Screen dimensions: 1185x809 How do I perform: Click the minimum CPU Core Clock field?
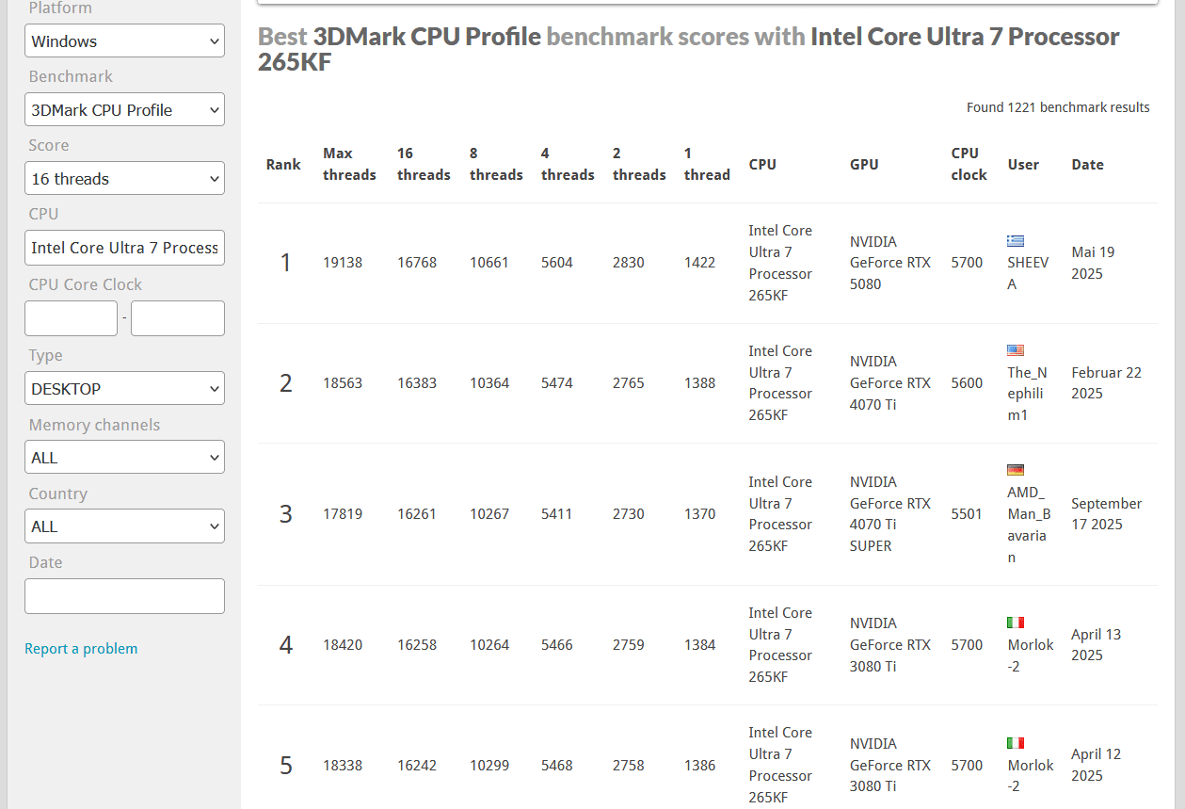(x=71, y=318)
